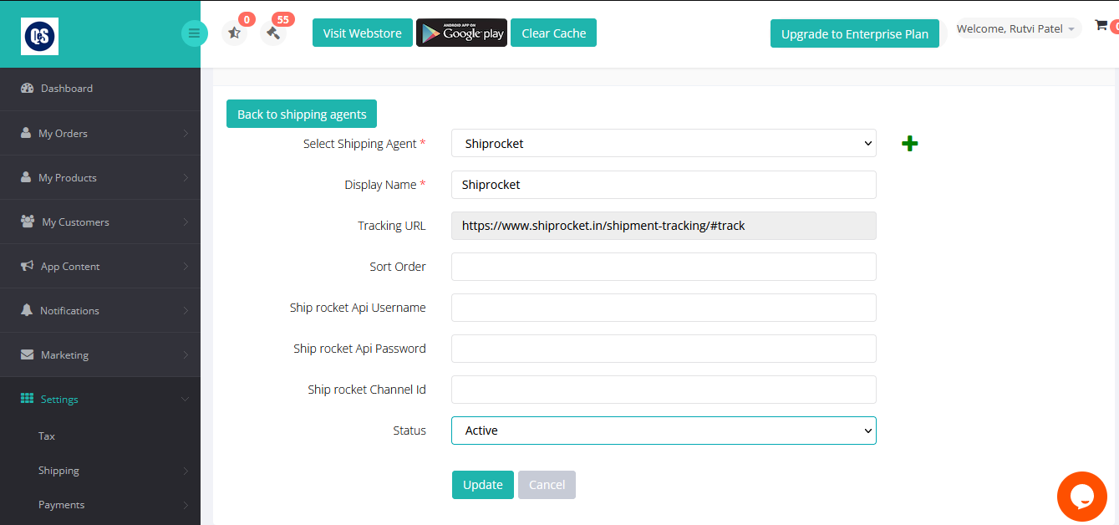The height and width of the screenshot is (525, 1119).
Task: Open the orange chat support bubble
Action: 1082,497
